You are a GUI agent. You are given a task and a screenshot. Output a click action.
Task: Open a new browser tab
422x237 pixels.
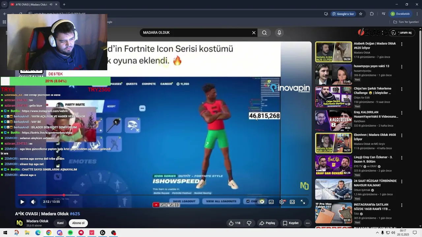64,5
